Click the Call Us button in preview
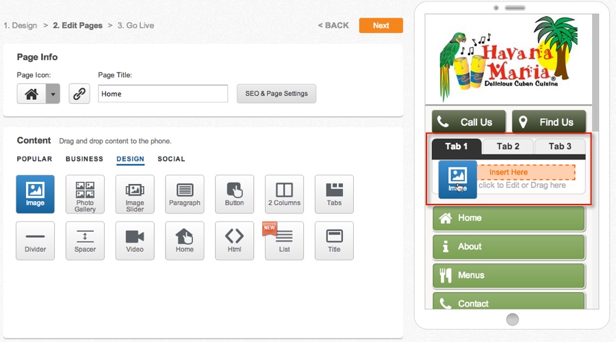Image resolution: width=616 pixels, height=342 pixels. coord(469,122)
